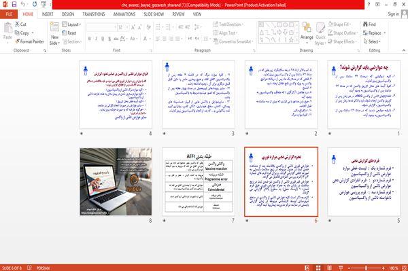Increase font size button

133,27
